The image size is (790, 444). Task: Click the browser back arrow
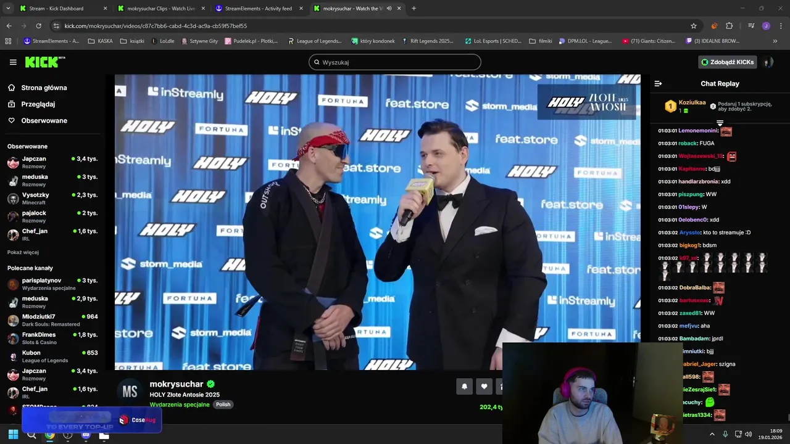9,26
